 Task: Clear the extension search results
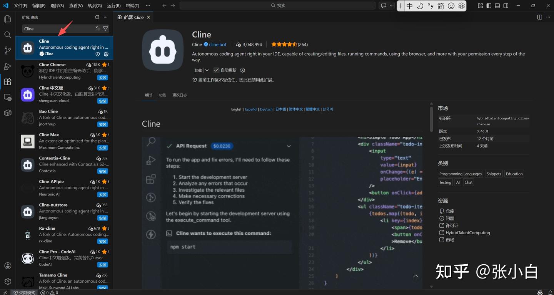(98, 29)
